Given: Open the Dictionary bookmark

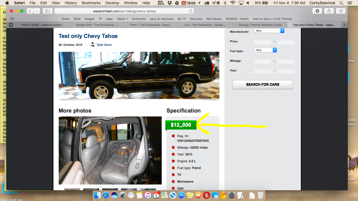Looking at the screenshot, I should coord(139,19).
